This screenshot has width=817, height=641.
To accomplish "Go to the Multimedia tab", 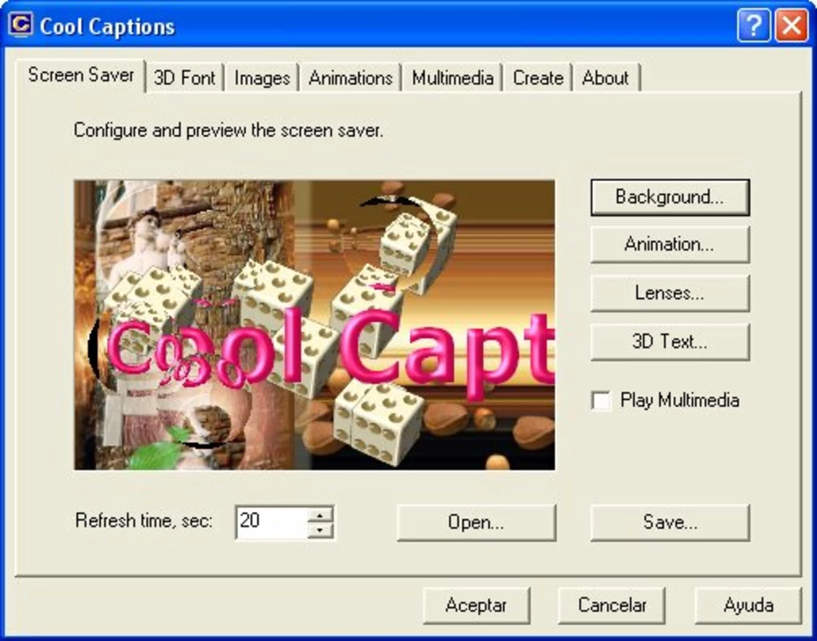I will (452, 78).
